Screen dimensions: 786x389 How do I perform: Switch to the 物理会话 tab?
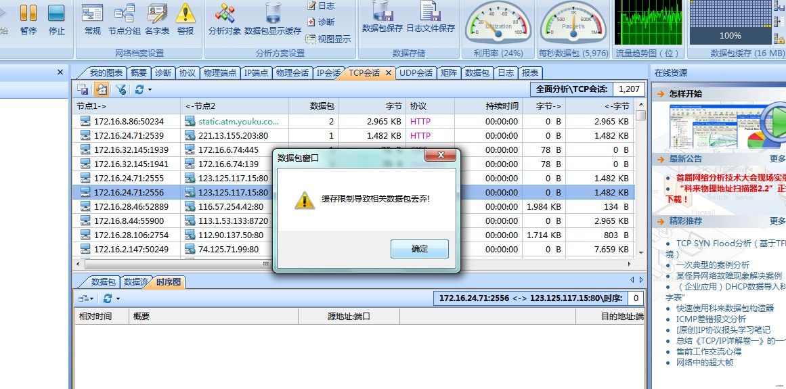pos(292,72)
